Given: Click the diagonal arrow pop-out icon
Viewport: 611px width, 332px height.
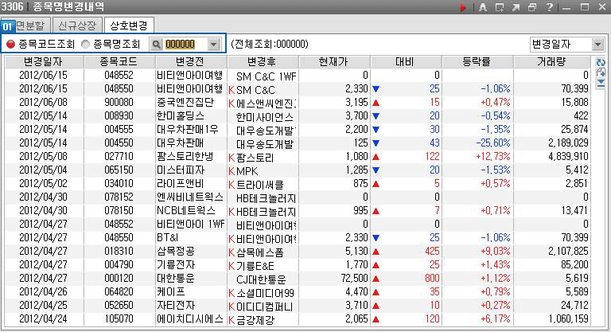Looking at the screenshot, I should (516, 7).
